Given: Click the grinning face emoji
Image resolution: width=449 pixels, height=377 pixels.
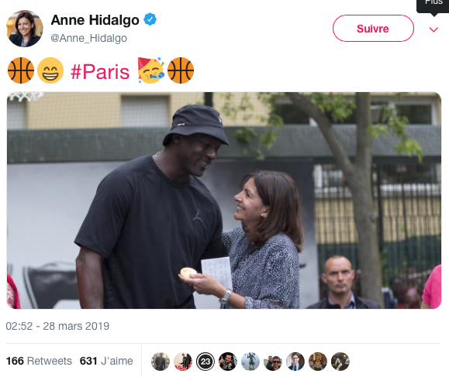Looking at the screenshot, I should 50,70.
